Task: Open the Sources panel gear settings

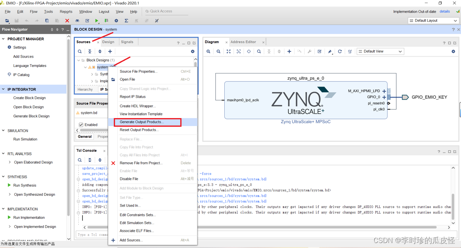Action: (x=193, y=51)
